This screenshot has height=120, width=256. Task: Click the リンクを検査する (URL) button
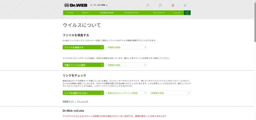click(x=83, y=93)
